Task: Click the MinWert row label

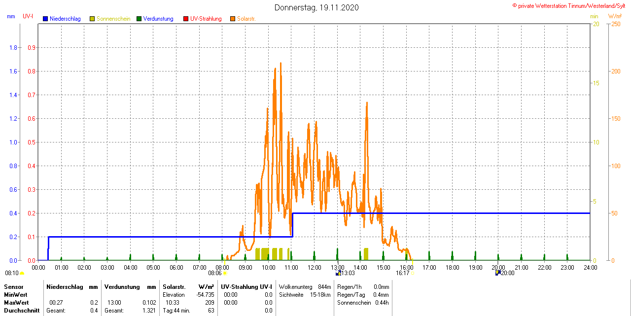Action: coord(16,295)
